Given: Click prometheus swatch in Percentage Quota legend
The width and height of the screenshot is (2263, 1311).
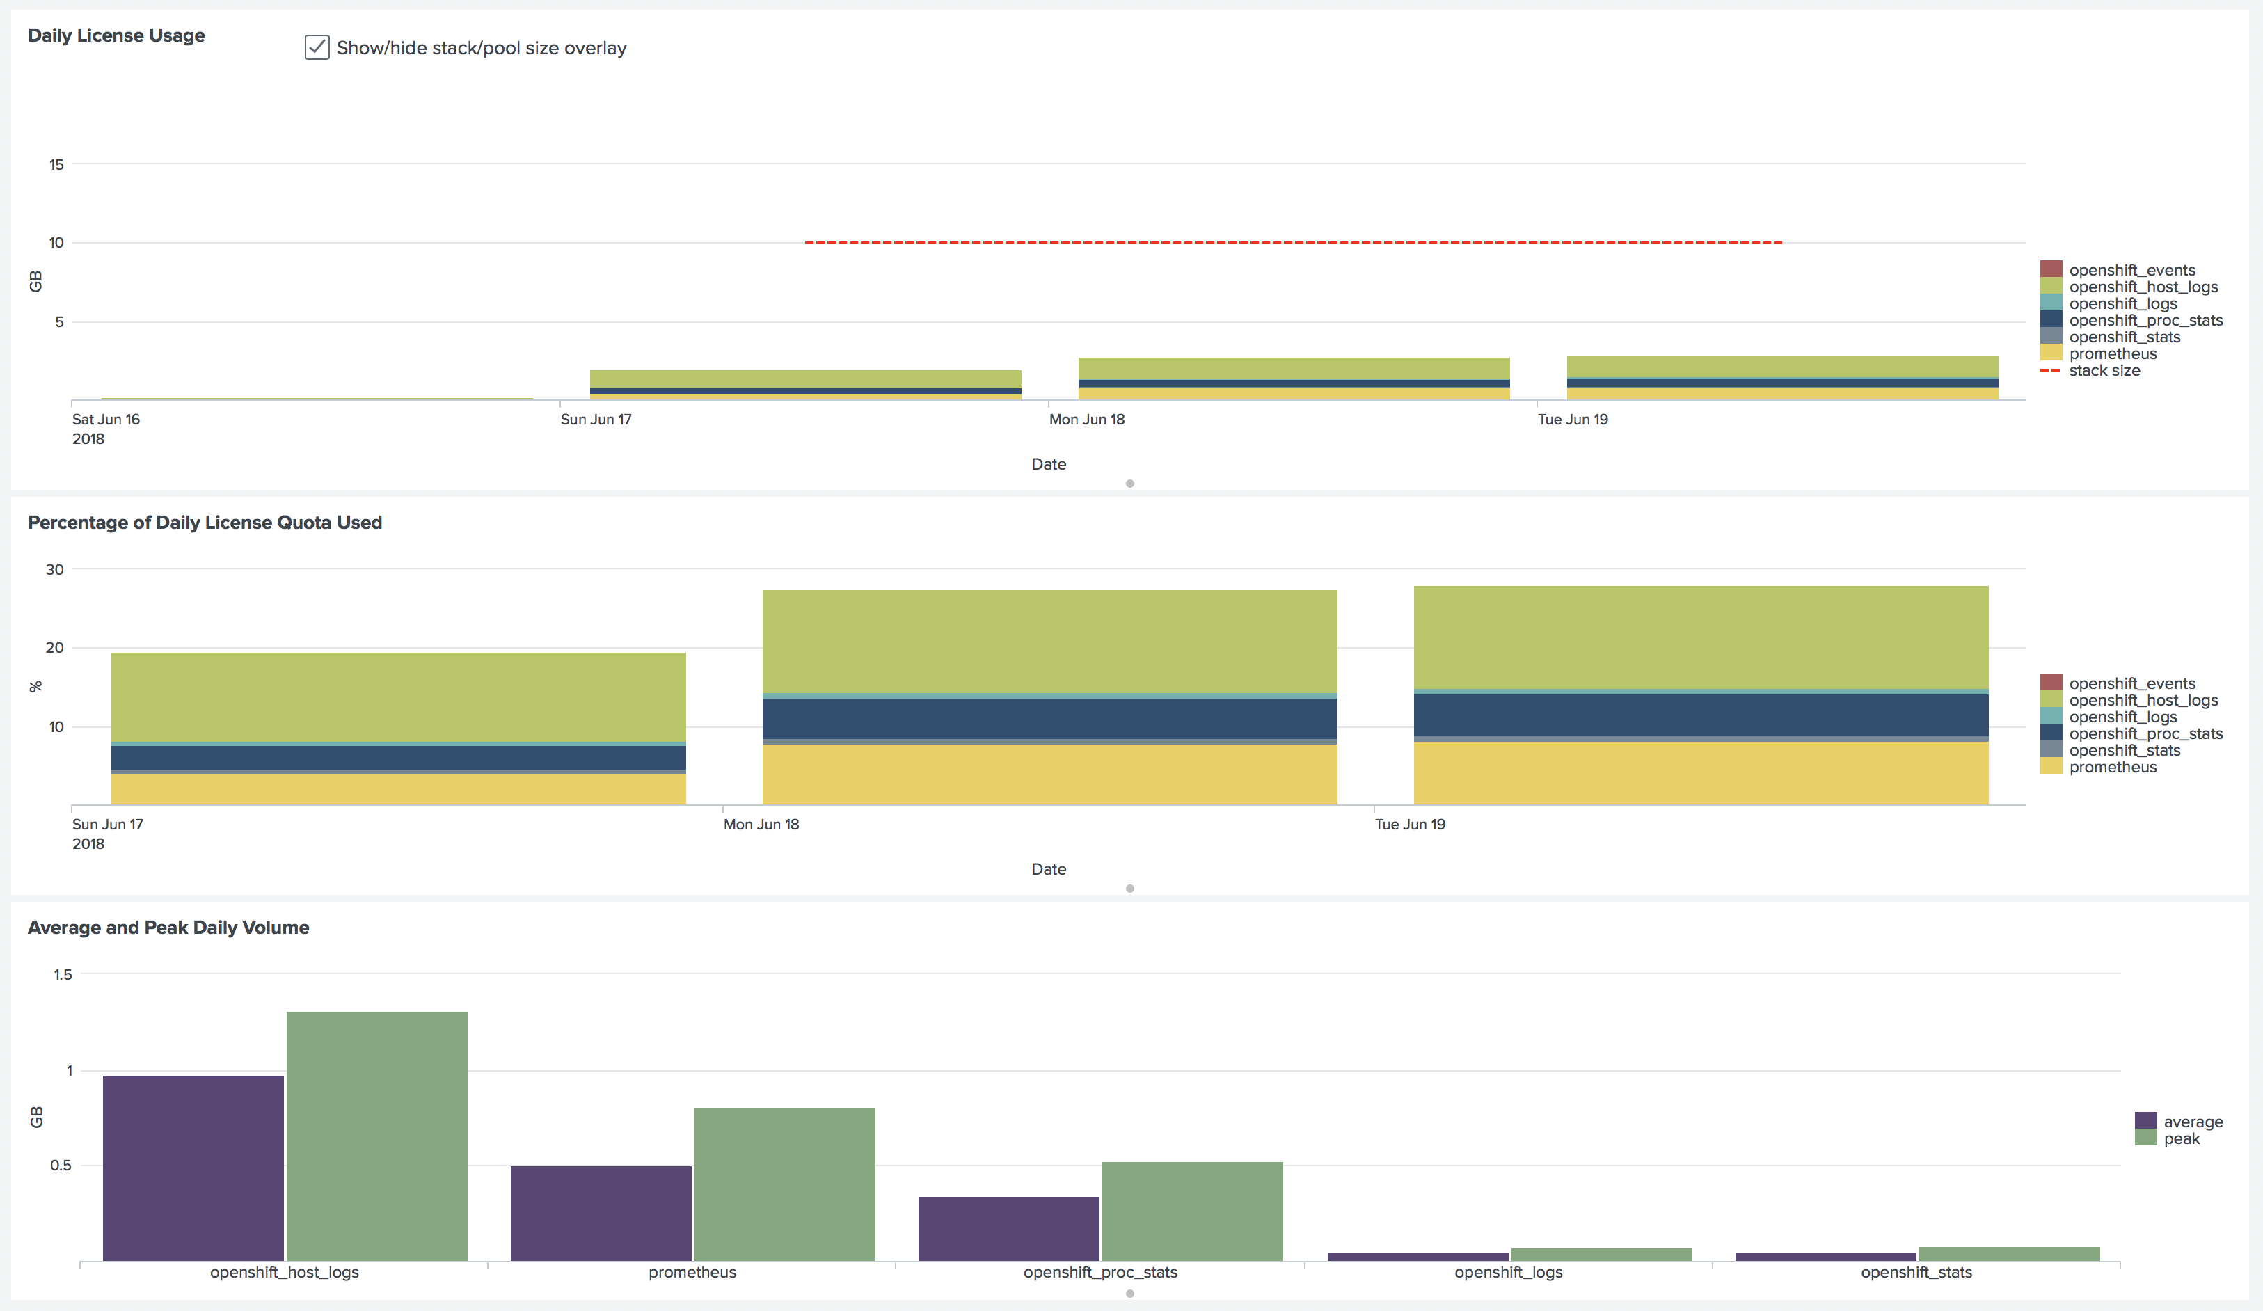Looking at the screenshot, I should pyautogui.click(x=2051, y=766).
